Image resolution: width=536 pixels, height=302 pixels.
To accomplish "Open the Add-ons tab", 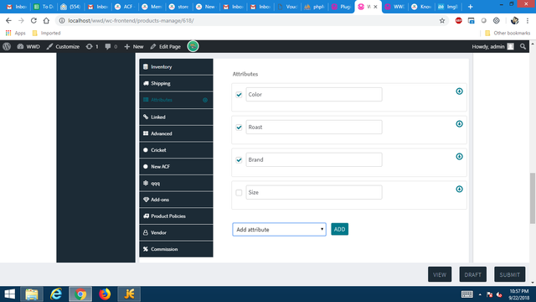I will coord(176,200).
